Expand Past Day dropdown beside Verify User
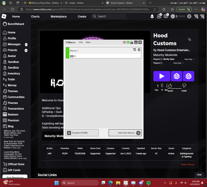Screen dimensions: 207x187 point(190,59)
